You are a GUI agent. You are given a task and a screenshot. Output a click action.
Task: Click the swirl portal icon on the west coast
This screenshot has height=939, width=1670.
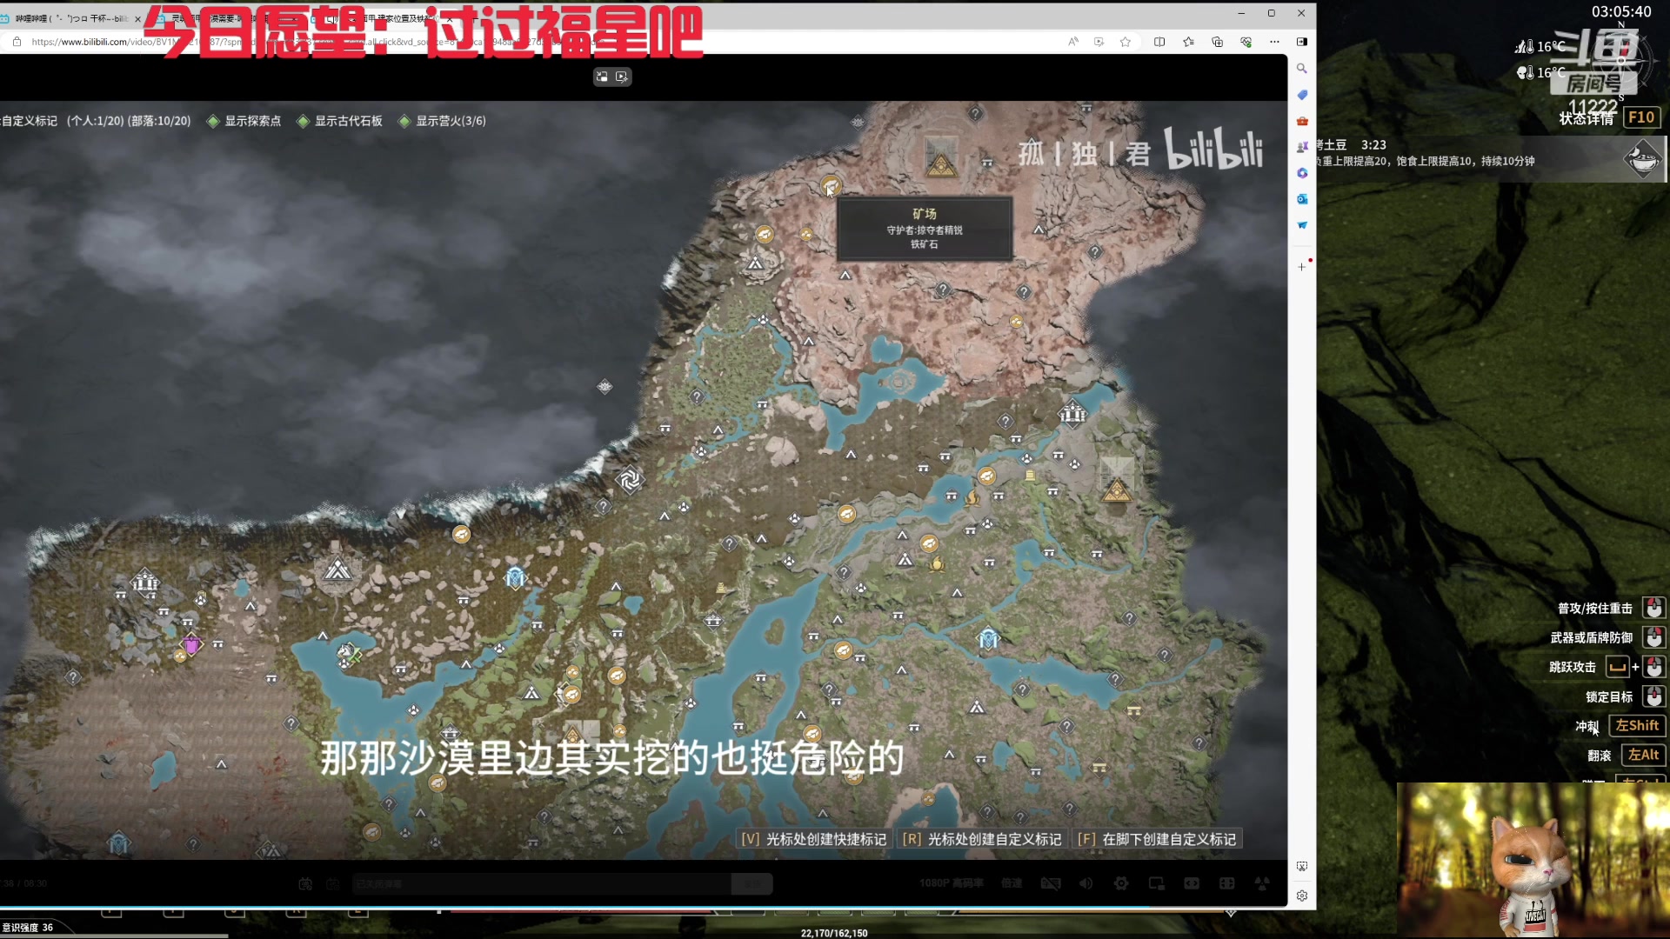click(x=630, y=479)
